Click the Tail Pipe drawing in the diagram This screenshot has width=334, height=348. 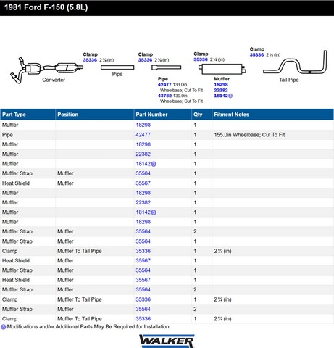click(295, 62)
